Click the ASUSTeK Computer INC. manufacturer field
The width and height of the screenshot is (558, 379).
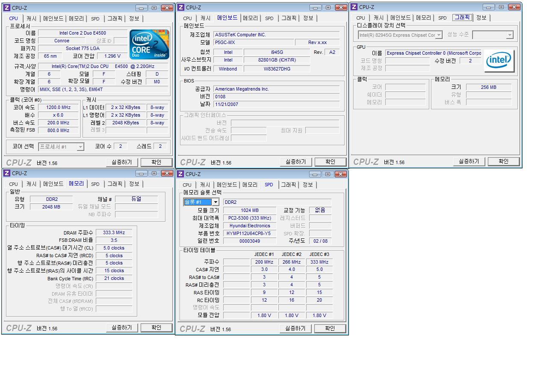pyautogui.click(x=276, y=35)
